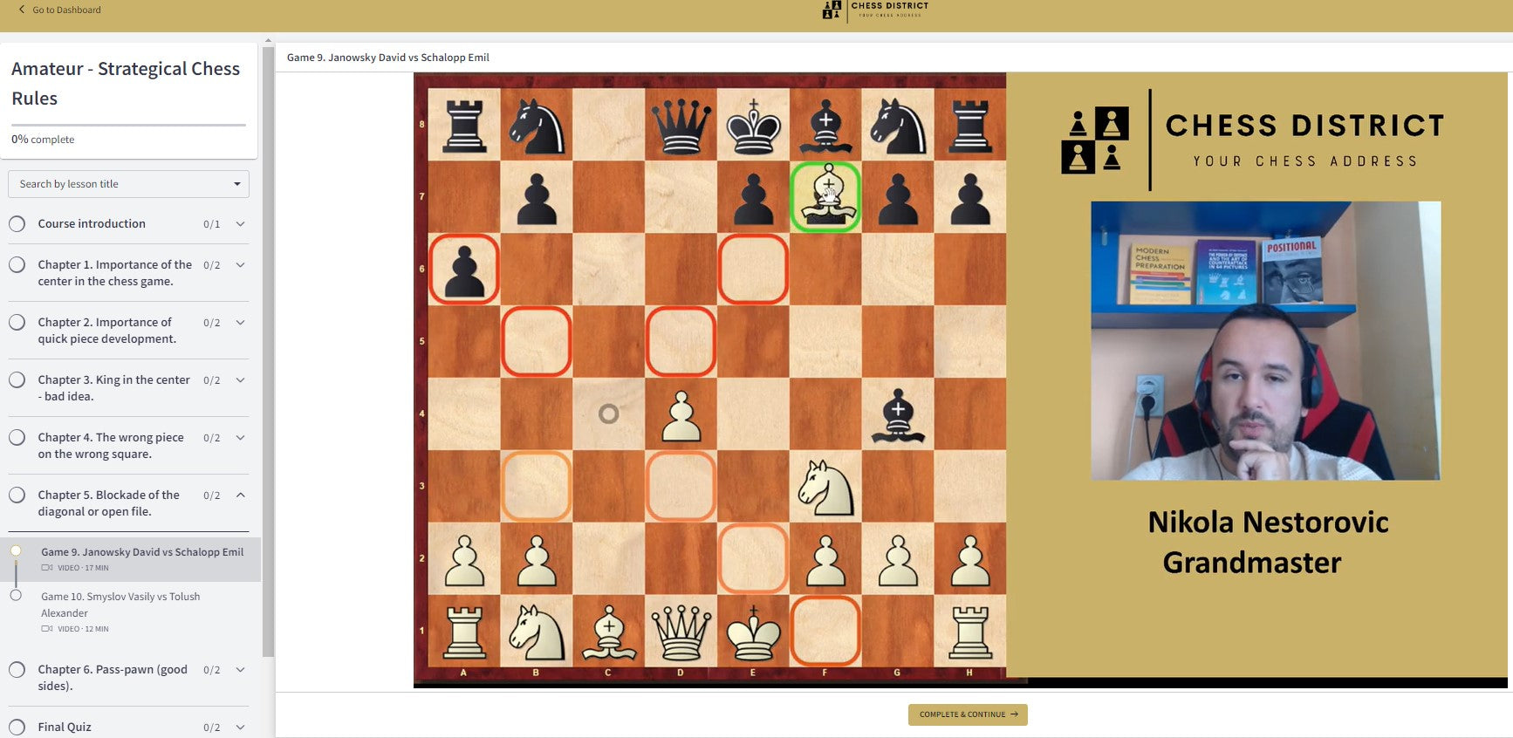Expand the Course introduction section

pyautogui.click(x=240, y=224)
